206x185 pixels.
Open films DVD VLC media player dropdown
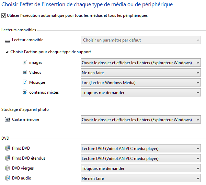[x=141, y=148]
